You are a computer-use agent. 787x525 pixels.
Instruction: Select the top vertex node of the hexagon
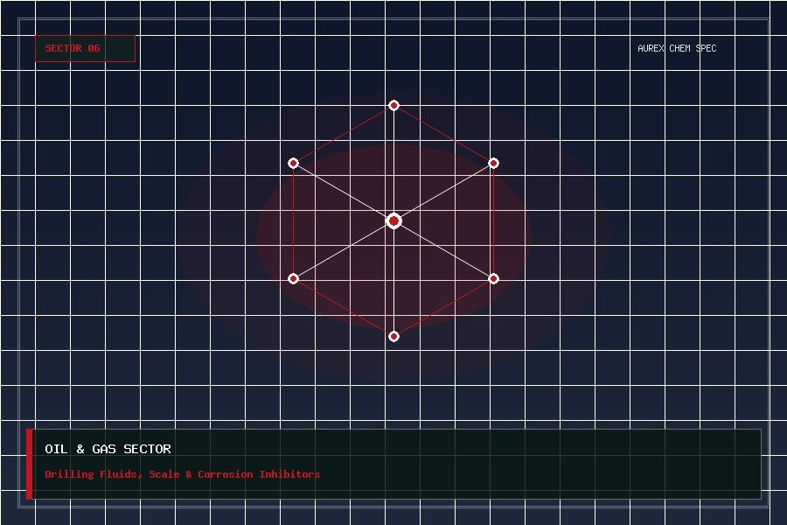click(394, 106)
